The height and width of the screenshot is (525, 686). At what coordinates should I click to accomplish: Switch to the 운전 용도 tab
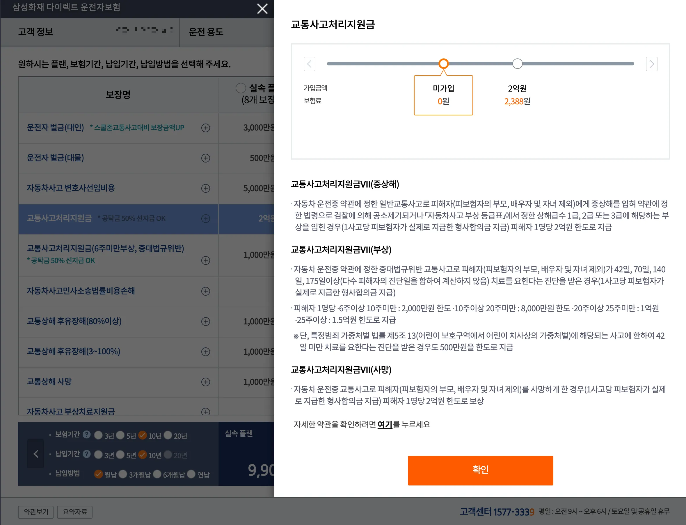(205, 32)
